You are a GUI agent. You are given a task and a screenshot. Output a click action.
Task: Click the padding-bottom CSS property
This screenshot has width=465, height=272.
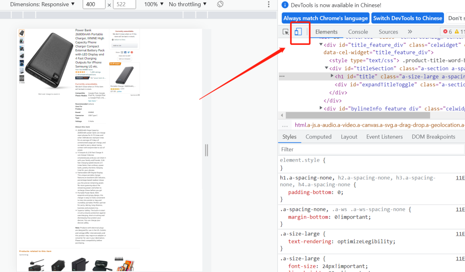[x=310, y=192]
